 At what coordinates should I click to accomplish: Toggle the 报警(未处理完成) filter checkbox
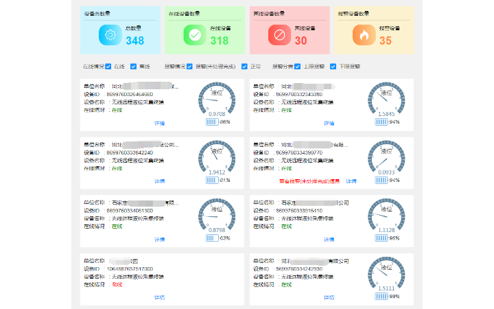(x=189, y=67)
